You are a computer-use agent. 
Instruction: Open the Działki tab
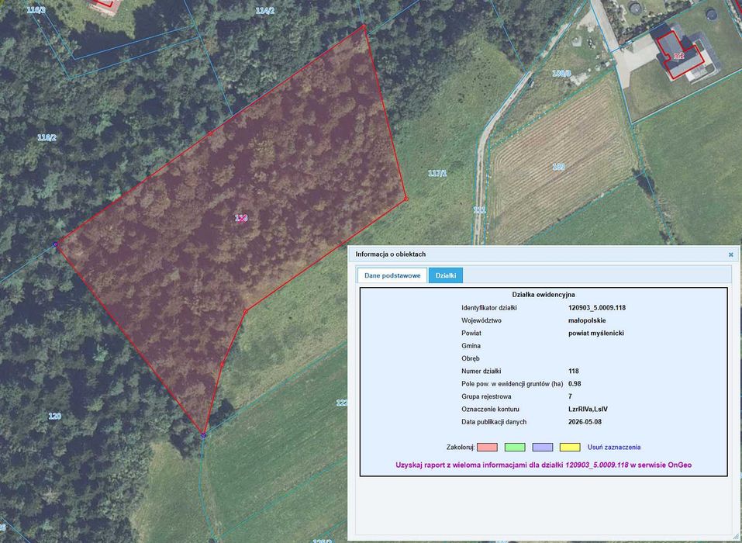coord(446,275)
